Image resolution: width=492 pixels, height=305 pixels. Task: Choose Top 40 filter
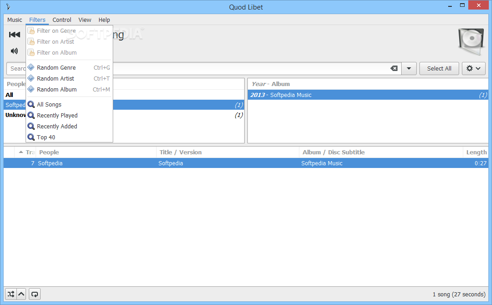pos(69,137)
